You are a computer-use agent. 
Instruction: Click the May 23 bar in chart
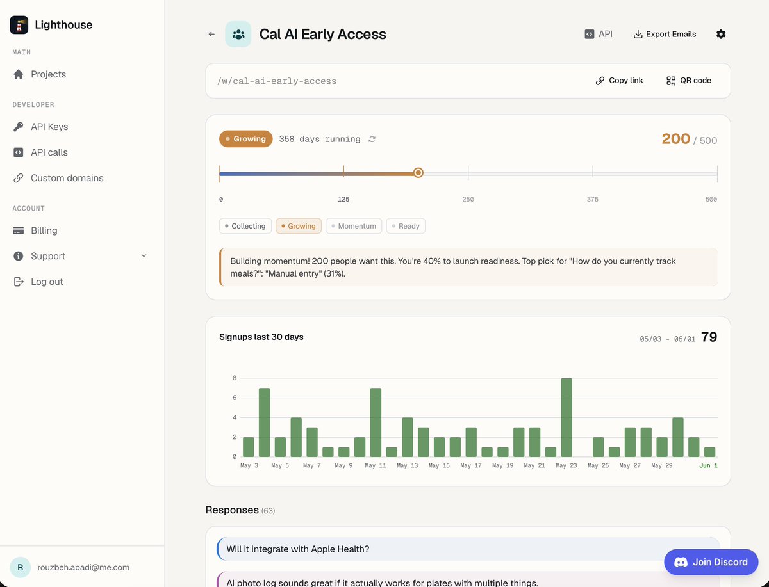point(566,417)
